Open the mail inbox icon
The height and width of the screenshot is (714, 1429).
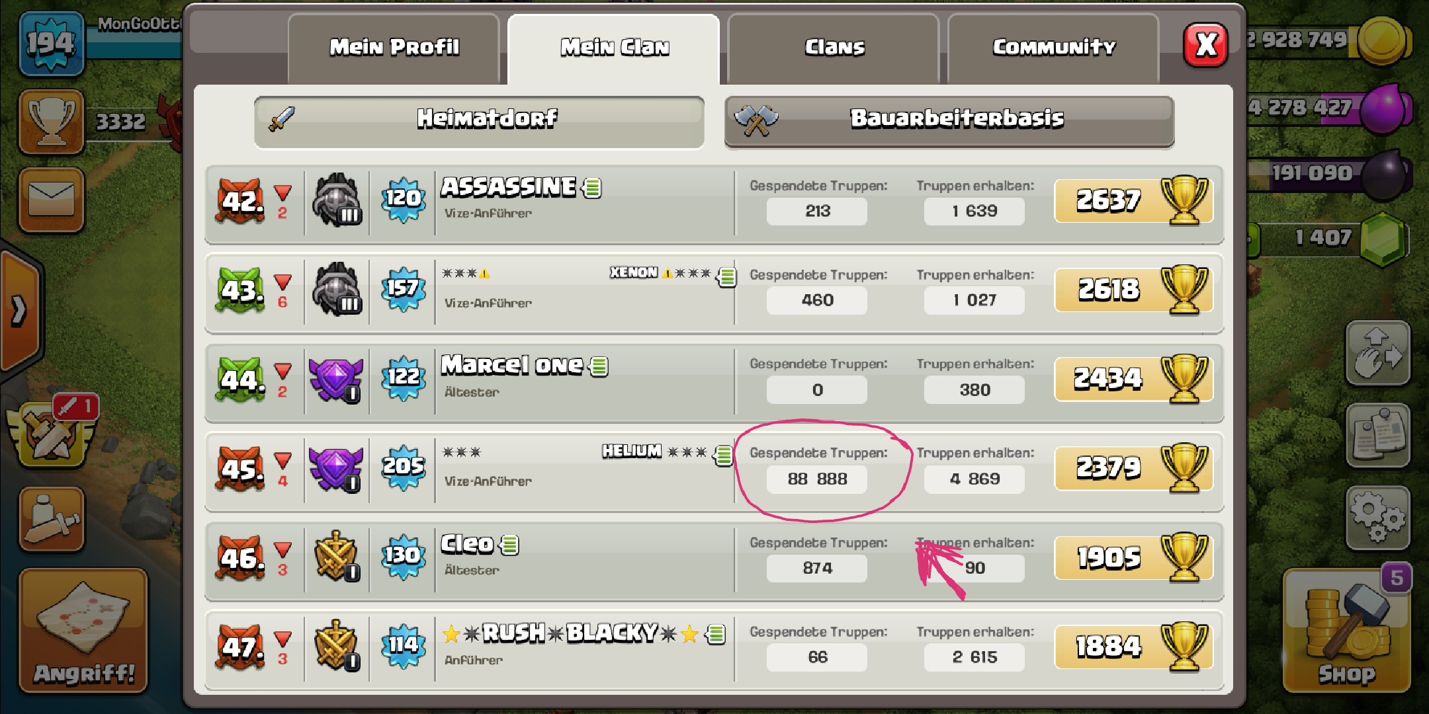52,200
